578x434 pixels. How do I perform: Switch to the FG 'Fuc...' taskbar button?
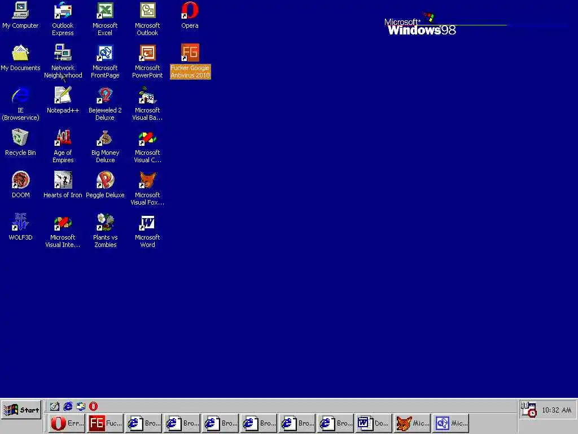105,423
